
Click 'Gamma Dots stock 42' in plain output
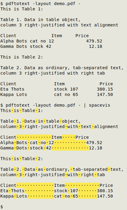26,46
